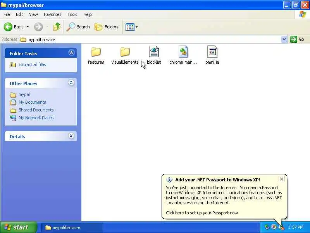The image size is (310, 233).
Task: Select the features folder icon
Action: pos(96,52)
